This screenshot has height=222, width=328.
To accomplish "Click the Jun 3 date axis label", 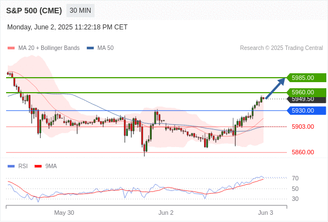I will pyautogui.click(x=265, y=213).
